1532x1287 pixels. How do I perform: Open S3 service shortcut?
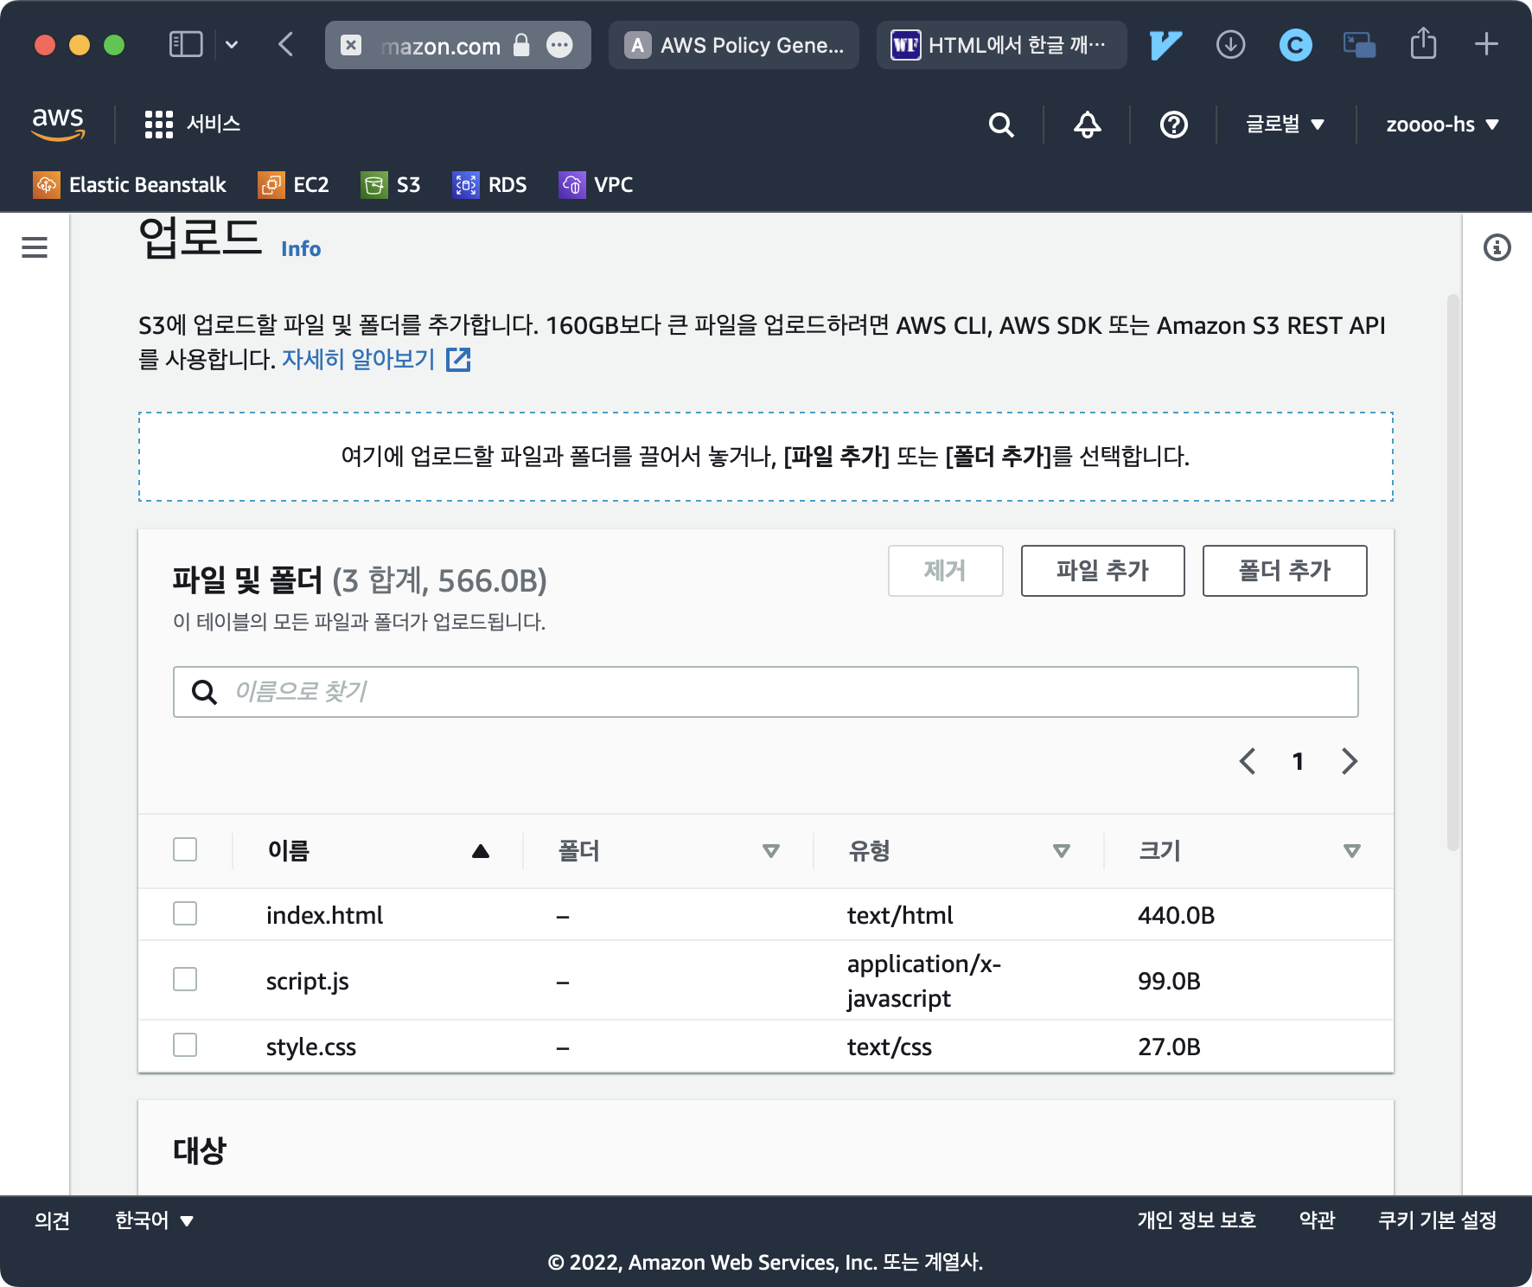[x=391, y=184]
